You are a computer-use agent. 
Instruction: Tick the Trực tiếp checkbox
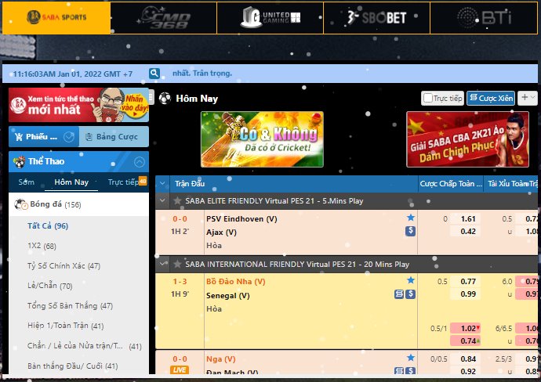click(428, 99)
